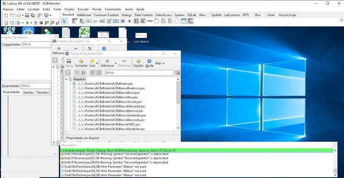Pick the TEdit component in palette

102,21
